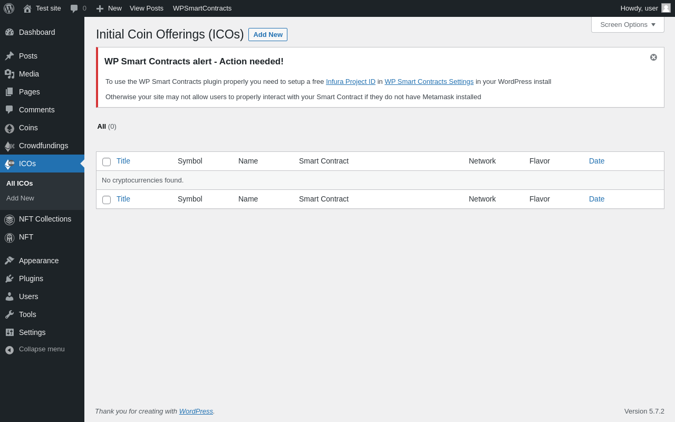
Task: Click the Media icon in sidebar
Action: pyautogui.click(x=9, y=74)
